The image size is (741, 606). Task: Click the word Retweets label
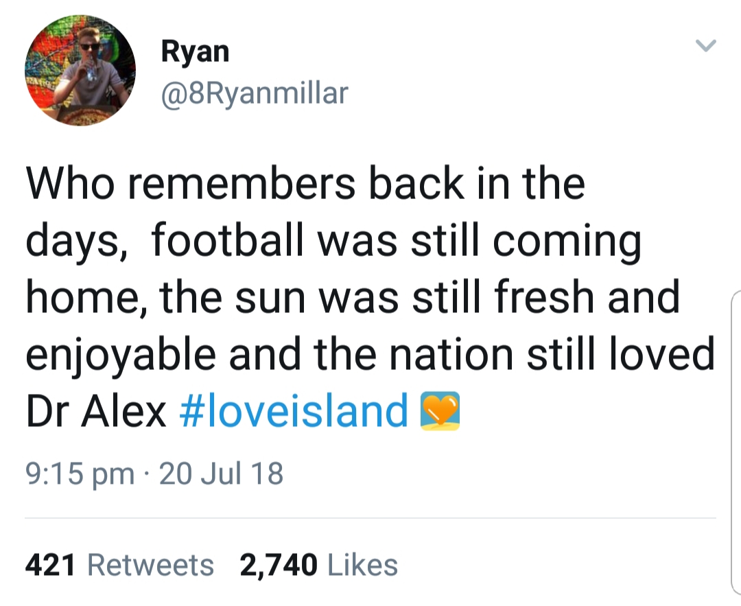(x=151, y=565)
